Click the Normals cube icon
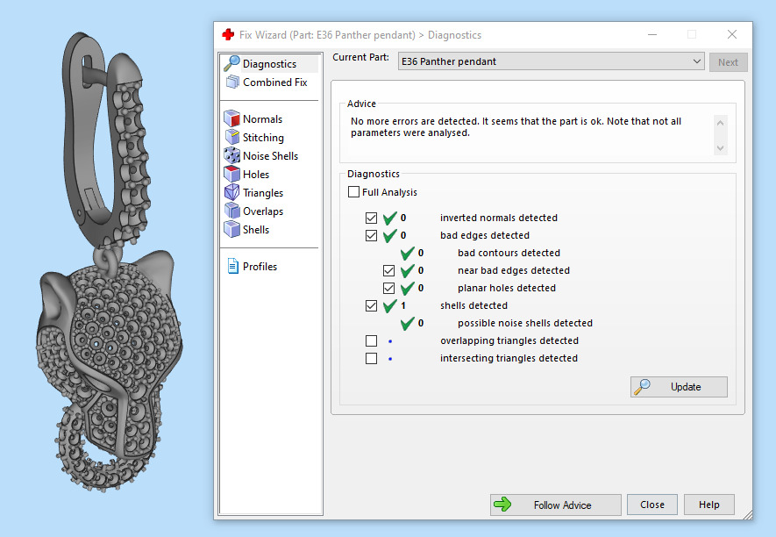 point(231,118)
